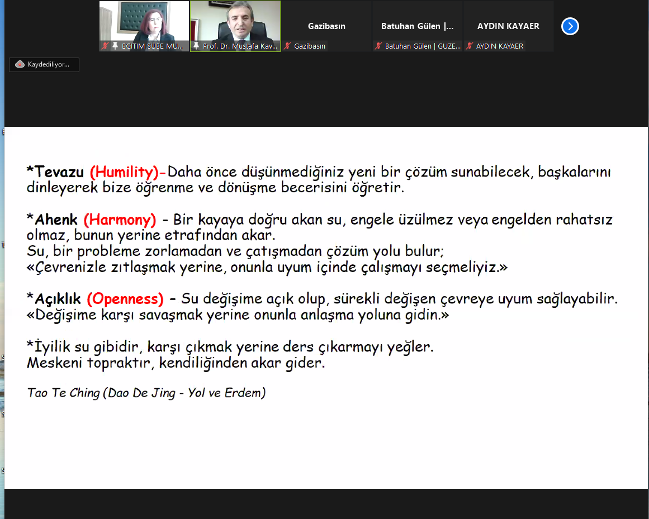Viewport: 649px width, 519px height.
Task: Click the muted mic icon beside Batuhan Gülen label
Action: [378, 46]
